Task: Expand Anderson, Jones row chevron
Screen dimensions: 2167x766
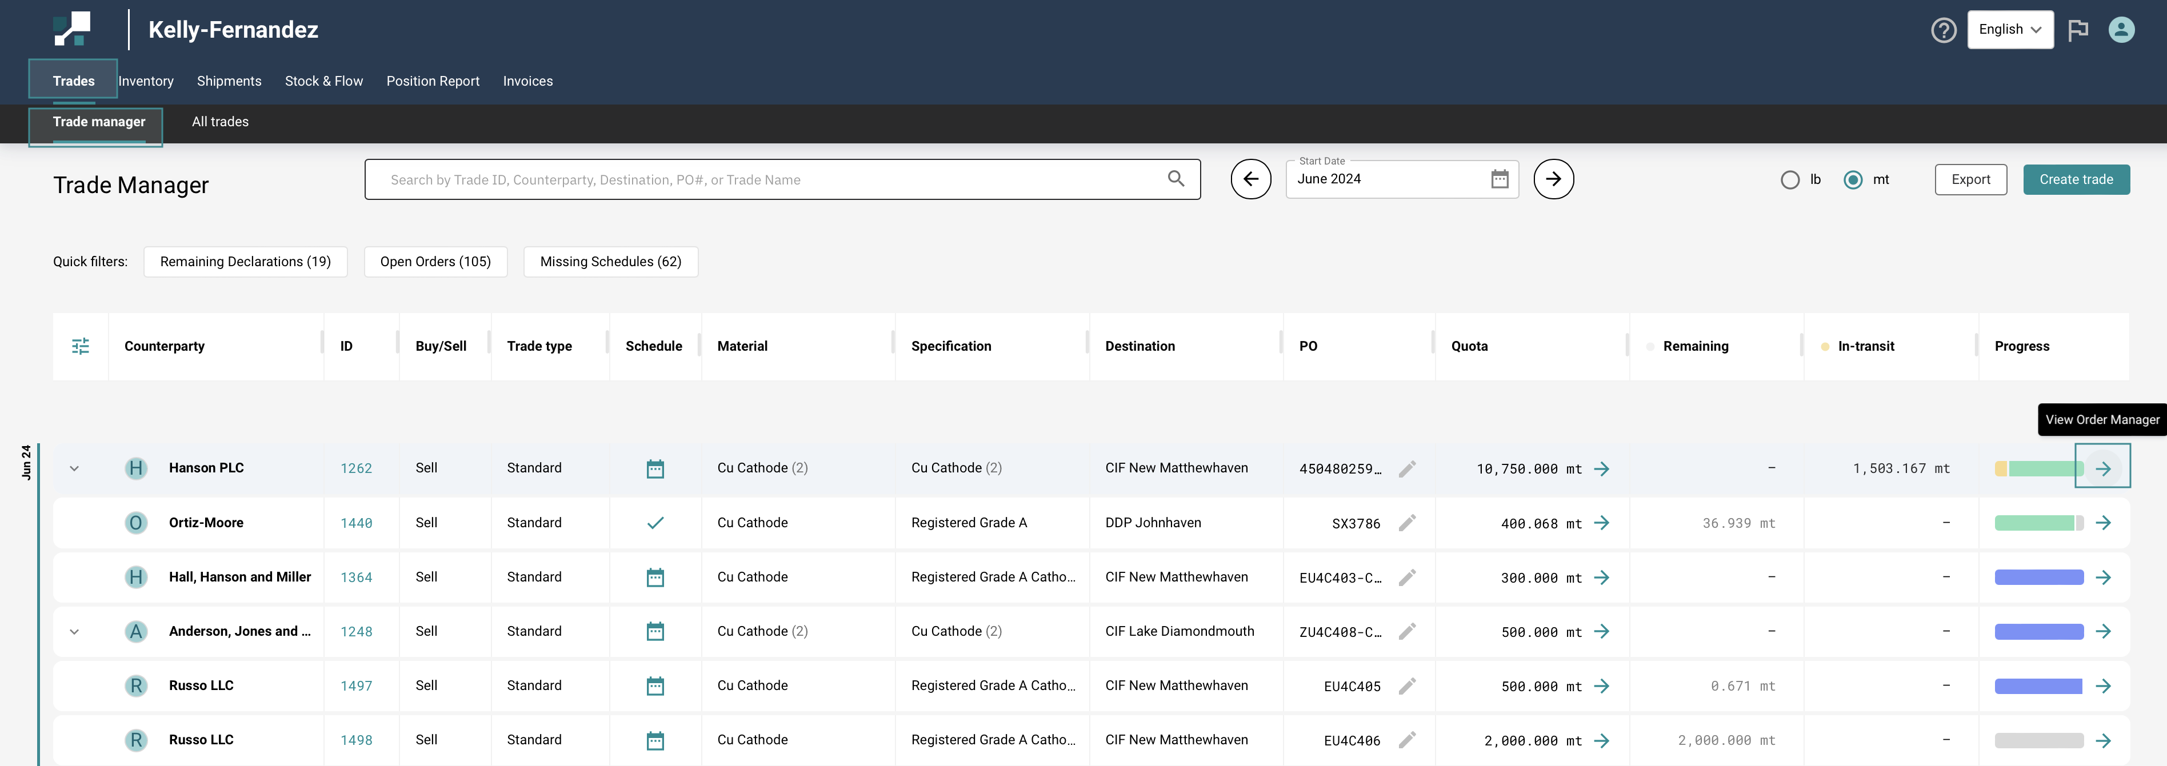Action: tap(74, 631)
